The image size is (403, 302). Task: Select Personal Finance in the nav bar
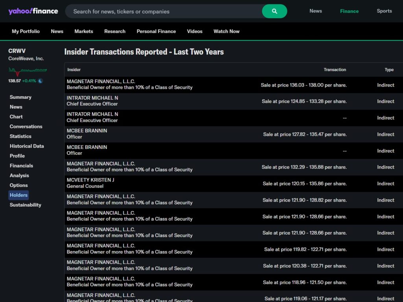coord(156,31)
